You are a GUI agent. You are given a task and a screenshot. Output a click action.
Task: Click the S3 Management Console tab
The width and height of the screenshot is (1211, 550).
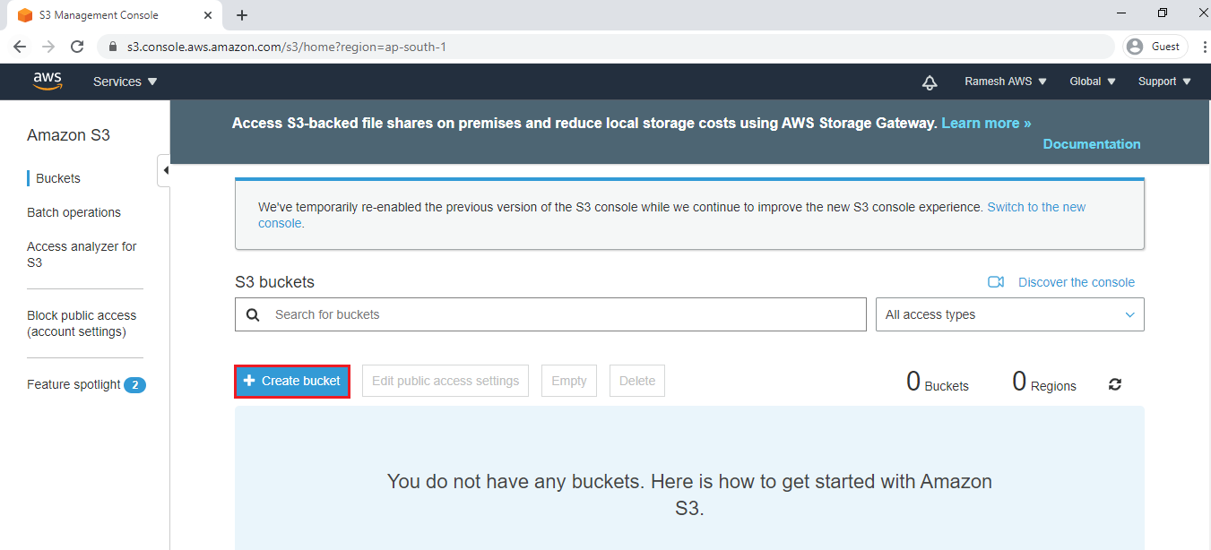point(114,15)
